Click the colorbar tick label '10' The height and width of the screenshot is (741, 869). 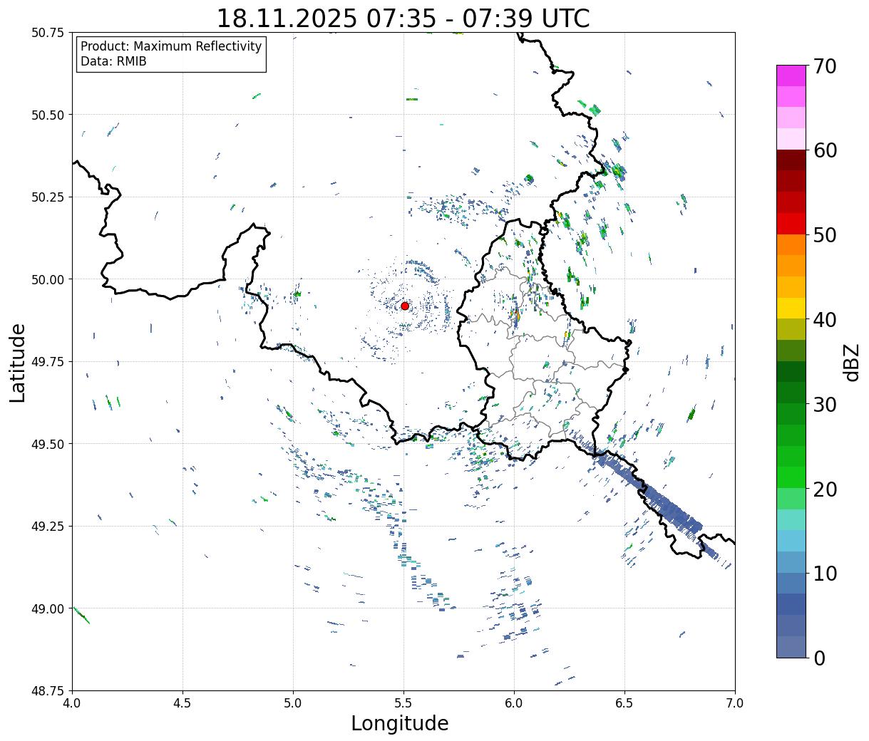click(824, 573)
